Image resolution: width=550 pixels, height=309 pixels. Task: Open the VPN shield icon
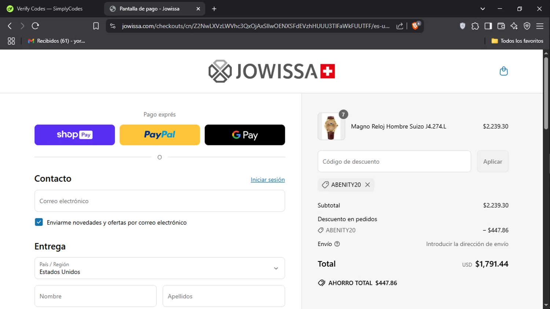click(527, 26)
